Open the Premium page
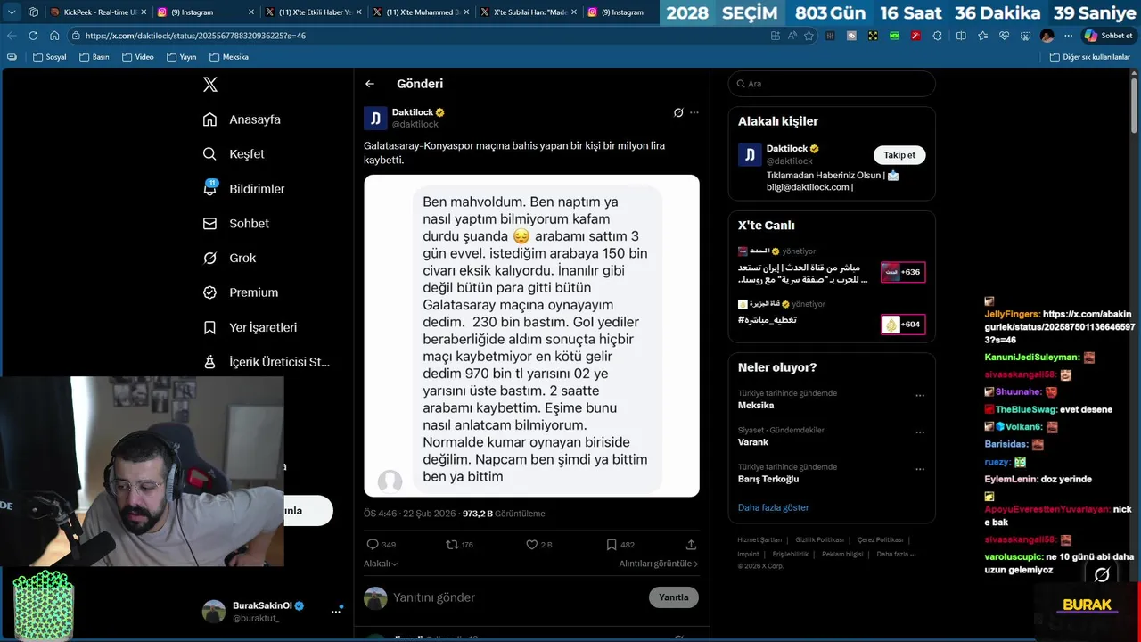 [x=241, y=292]
